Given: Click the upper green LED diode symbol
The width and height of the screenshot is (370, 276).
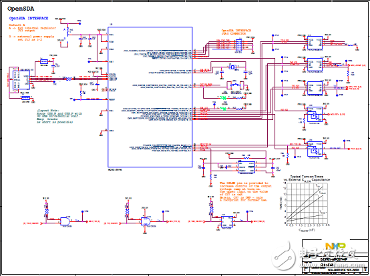Looking at the screenshot, I should [x=223, y=97].
